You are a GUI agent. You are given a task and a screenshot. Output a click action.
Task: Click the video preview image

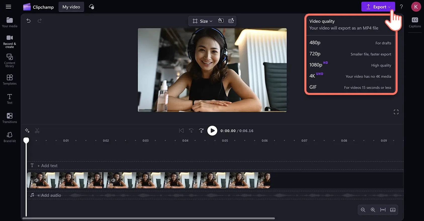coord(212,70)
